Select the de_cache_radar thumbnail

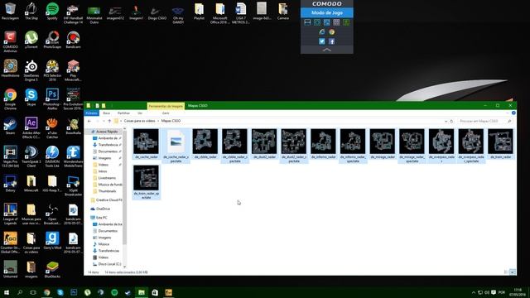coord(146,143)
